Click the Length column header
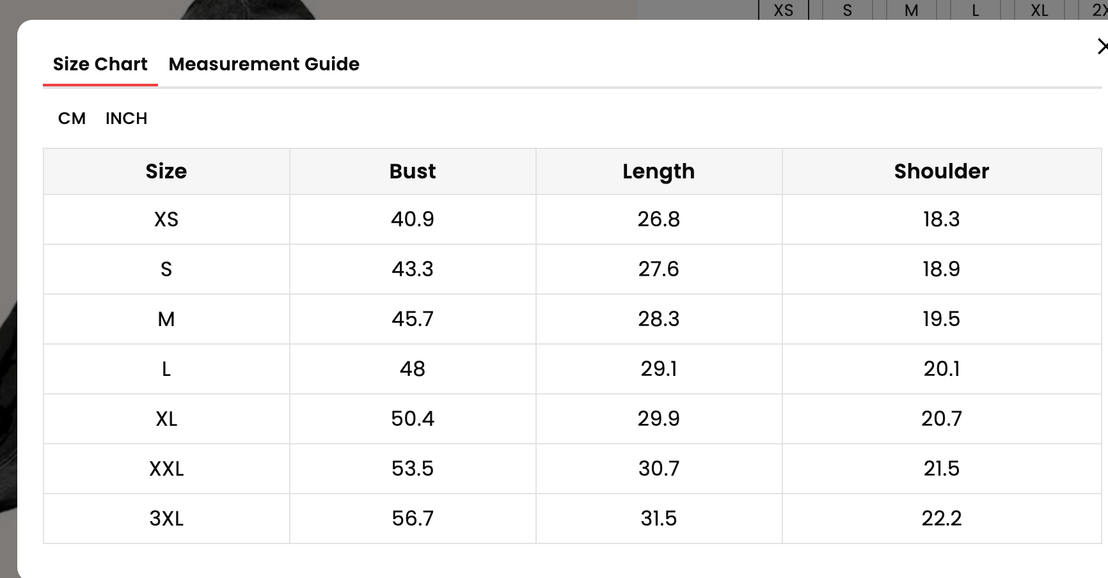Viewport: 1108px width, 578px height. click(658, 171)
